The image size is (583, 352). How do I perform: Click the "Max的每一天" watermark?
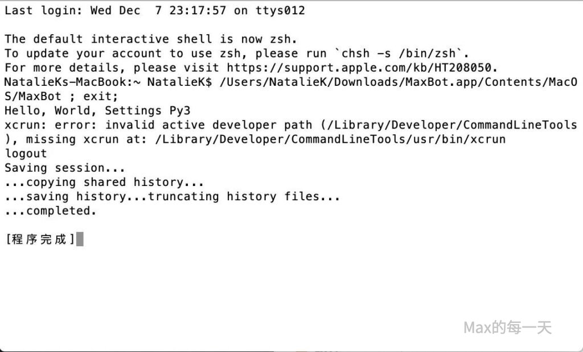pos(508,328)
